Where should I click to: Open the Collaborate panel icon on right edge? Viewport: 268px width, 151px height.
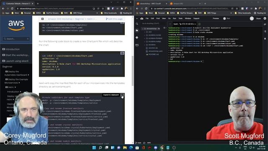(265, 24)
